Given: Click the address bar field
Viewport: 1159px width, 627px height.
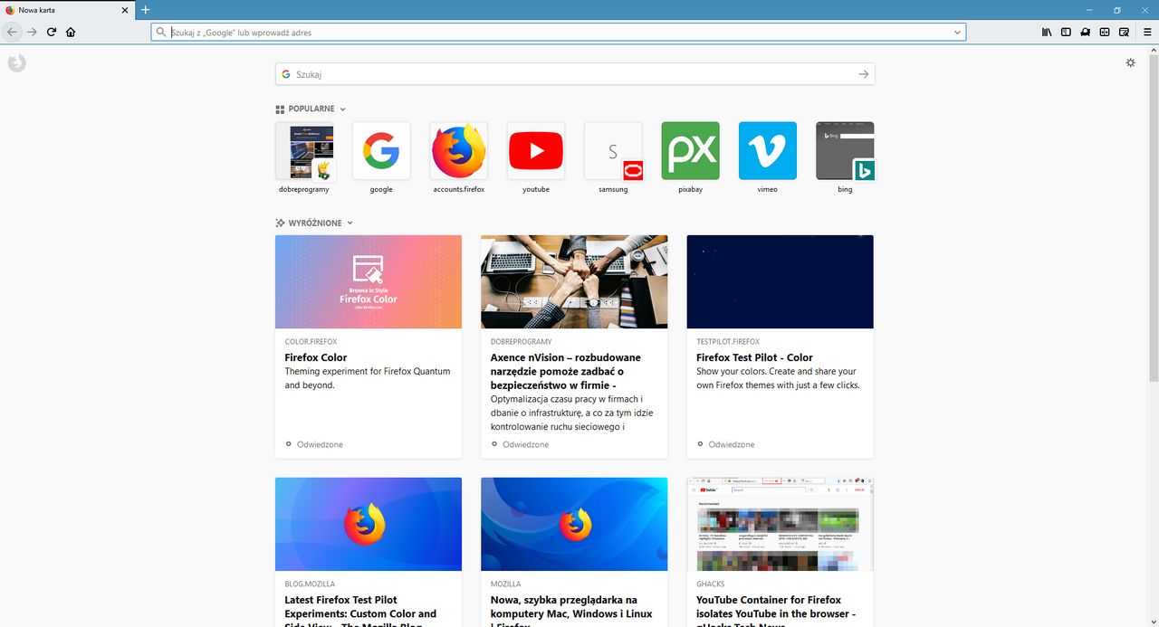Looking at the screenshot, I should 559,32.
